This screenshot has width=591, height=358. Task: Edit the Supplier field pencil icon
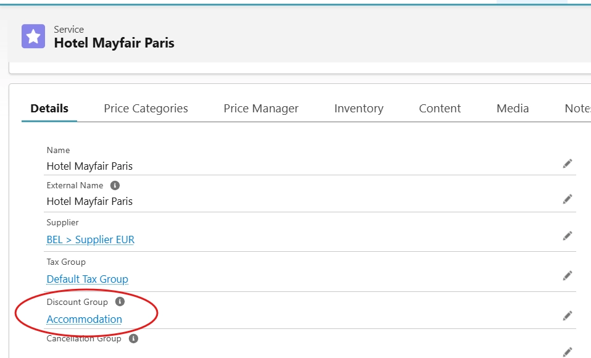[568, 236]
